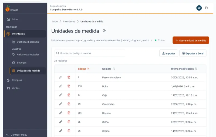Delete the Caja row
Viewport: 216px width, 137px height.
(69, 95)
